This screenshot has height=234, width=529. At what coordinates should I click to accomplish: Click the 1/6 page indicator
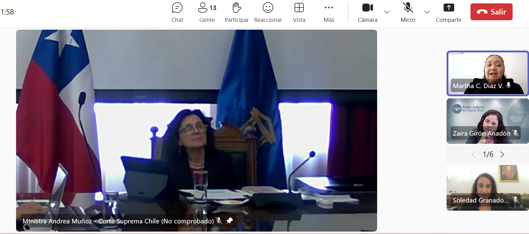click(x=488, y=154)
